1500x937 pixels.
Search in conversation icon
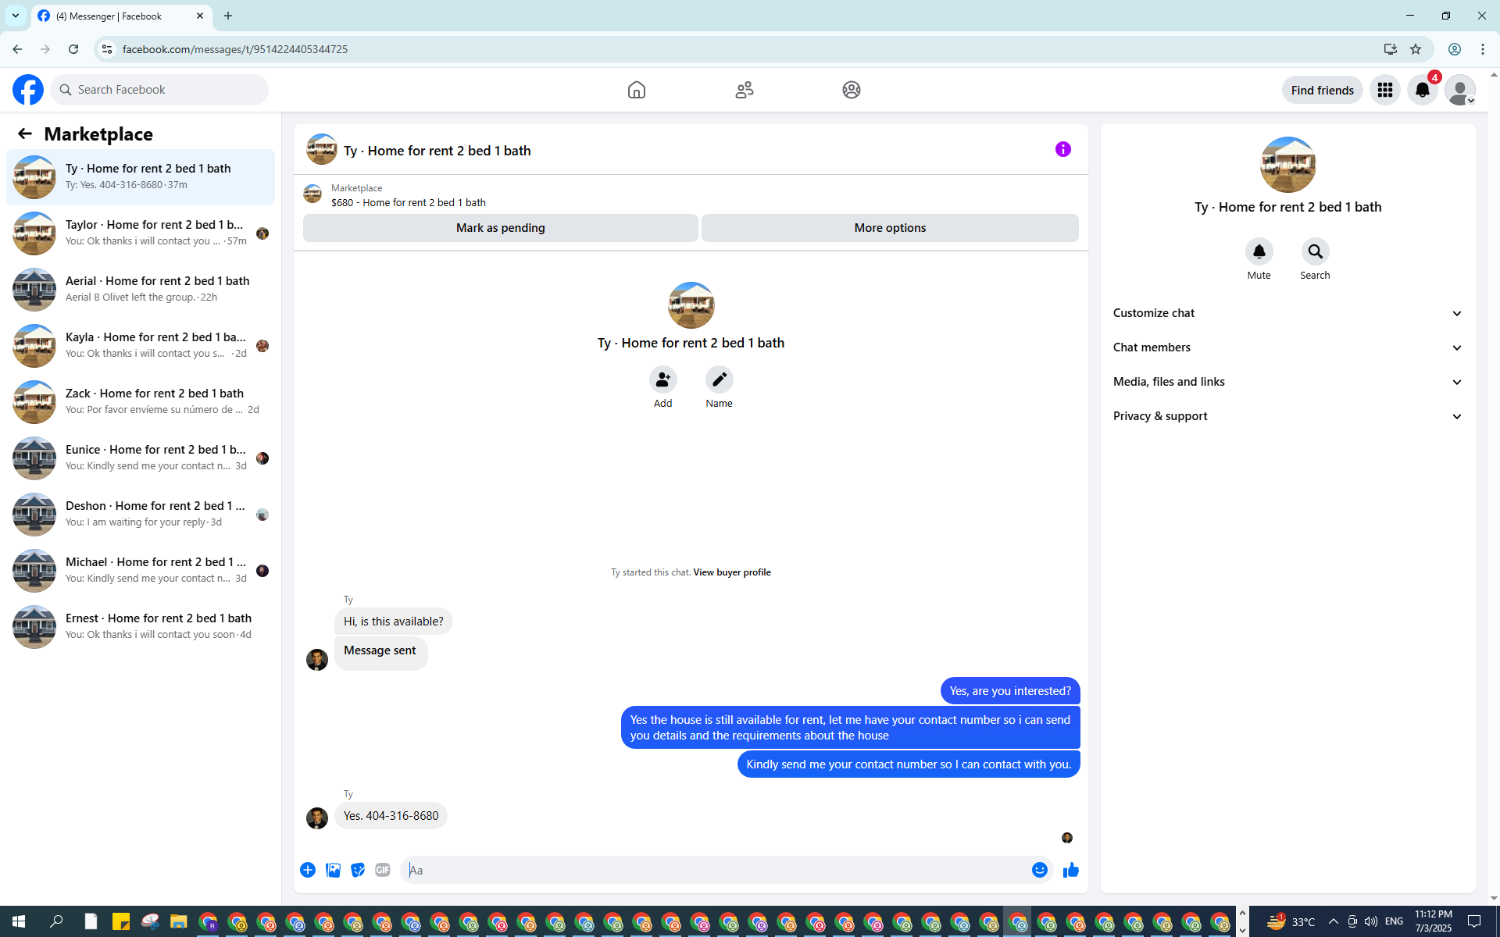pyautogui.click(x=1315, y=252)
